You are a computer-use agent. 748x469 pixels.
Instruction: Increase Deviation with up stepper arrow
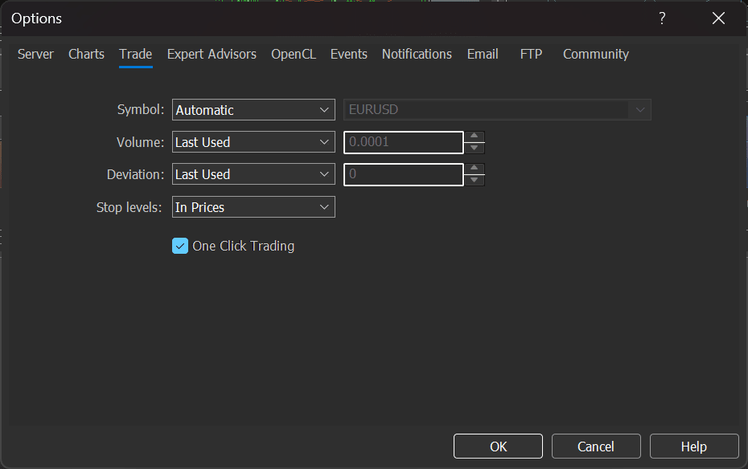coord(475,169)
